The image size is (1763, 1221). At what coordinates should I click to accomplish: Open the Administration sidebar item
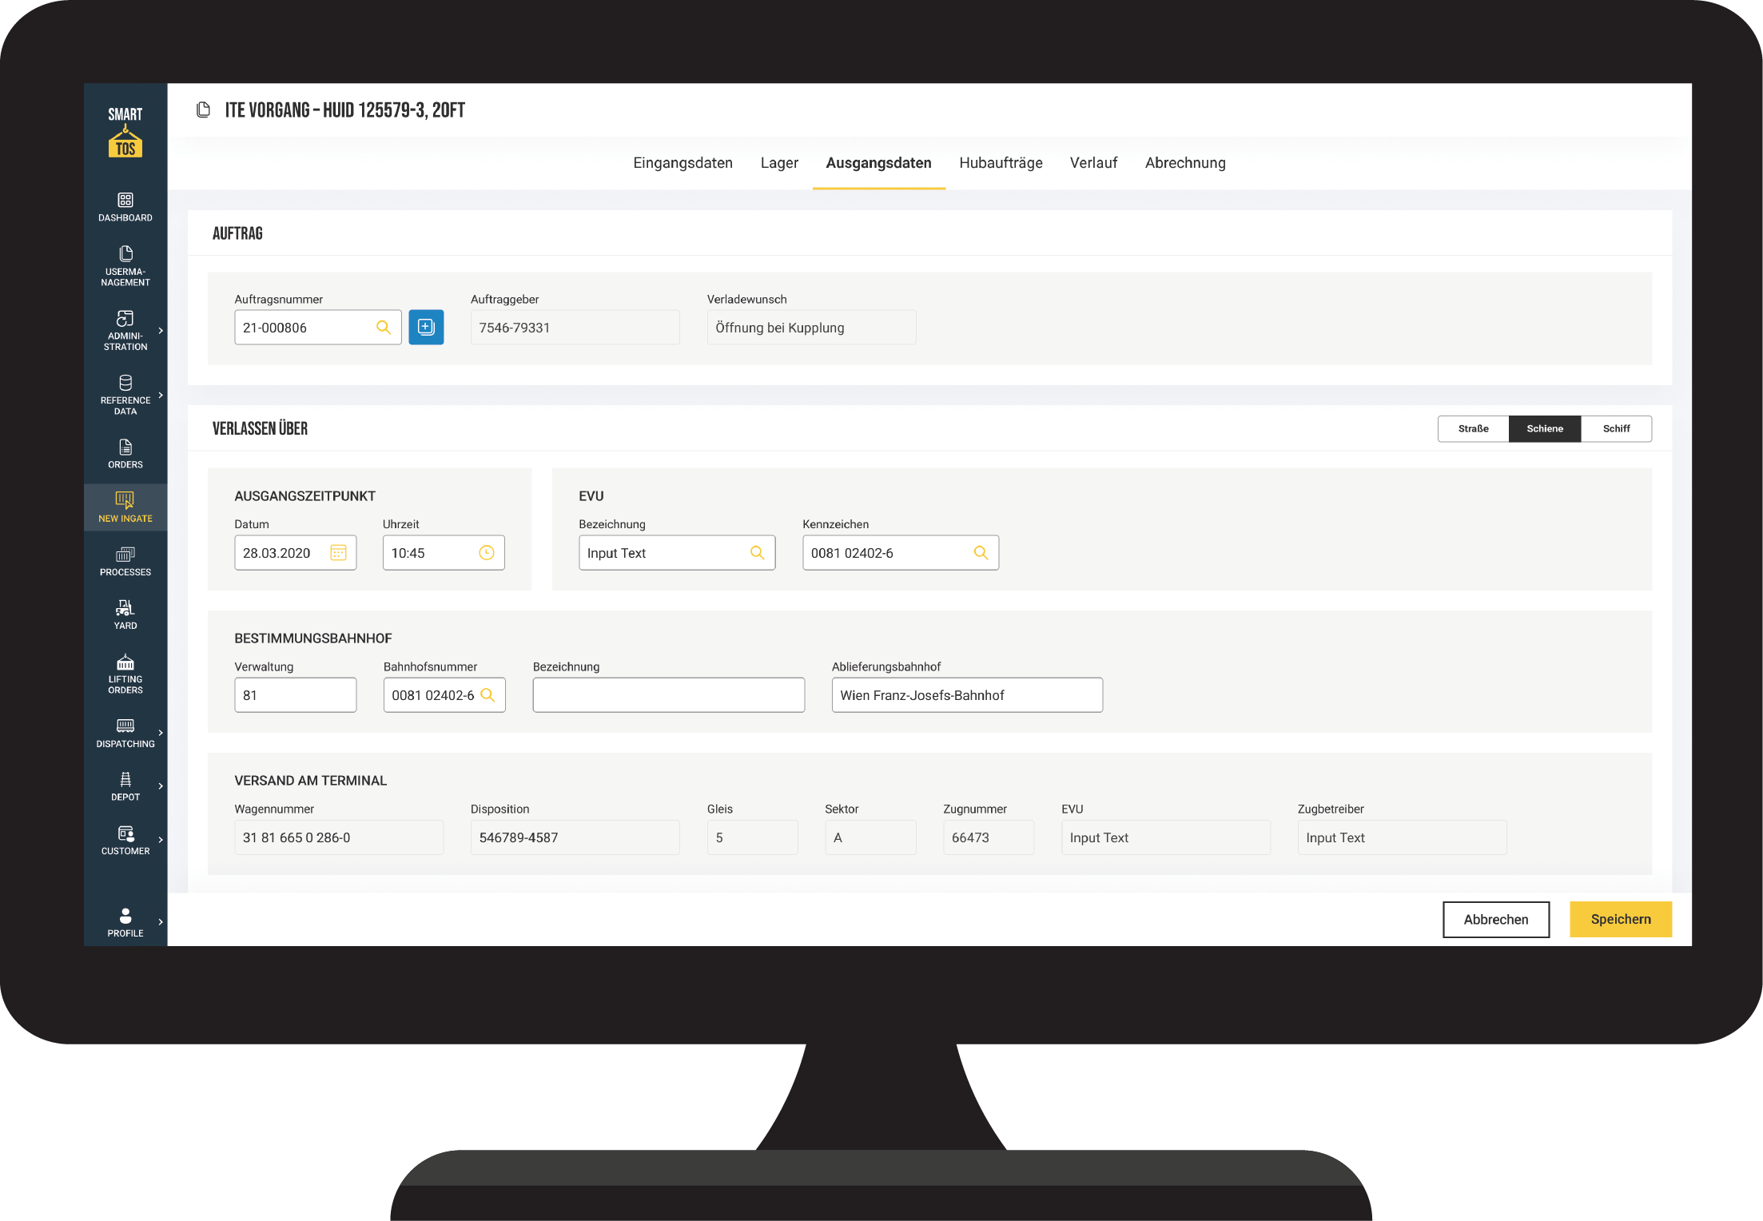tap(125, 330)
